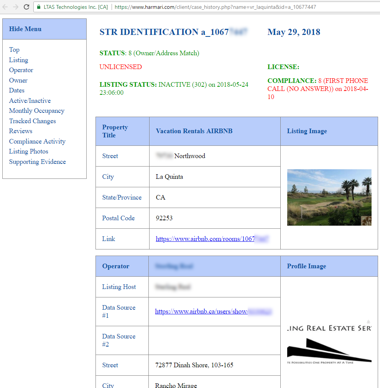Click the La Quinta city value

pyautogui.click(x=169, y=177)
